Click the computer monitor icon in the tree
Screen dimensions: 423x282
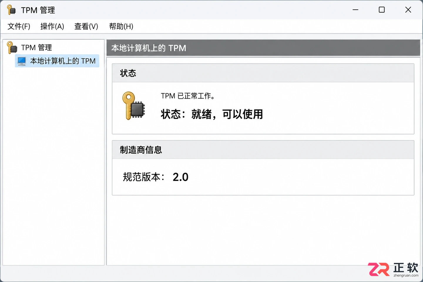tap(22, 61)
